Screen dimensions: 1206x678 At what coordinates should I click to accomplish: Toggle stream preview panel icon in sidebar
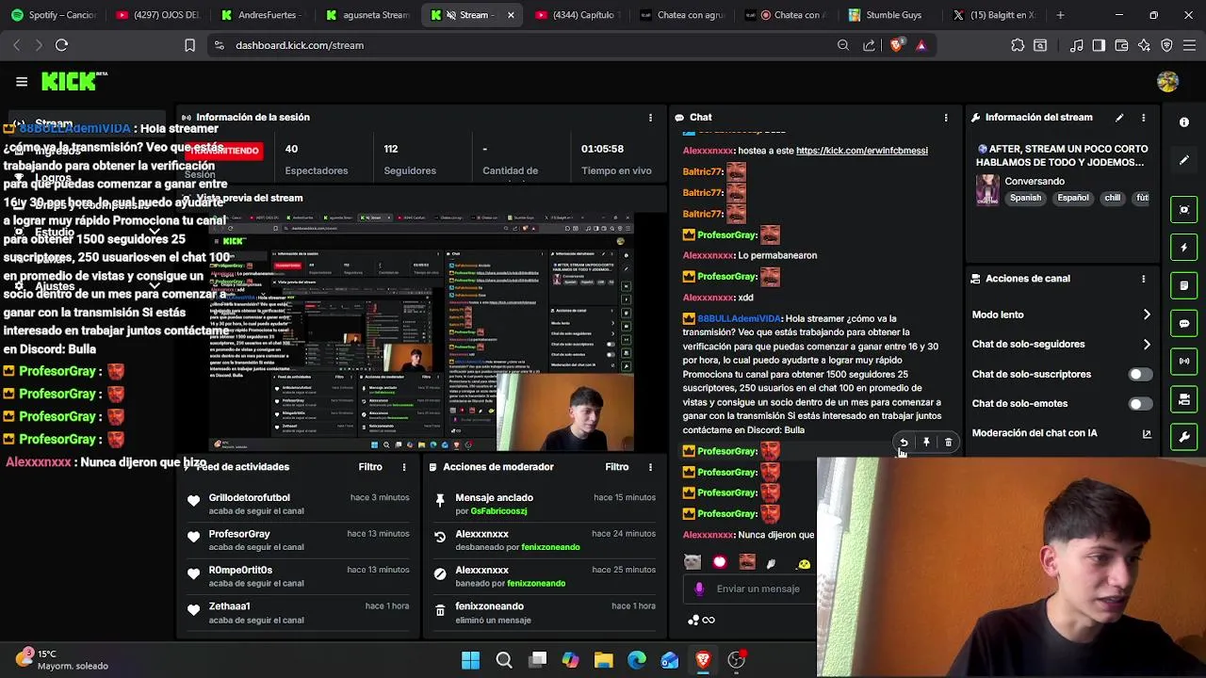(1184, 209)
